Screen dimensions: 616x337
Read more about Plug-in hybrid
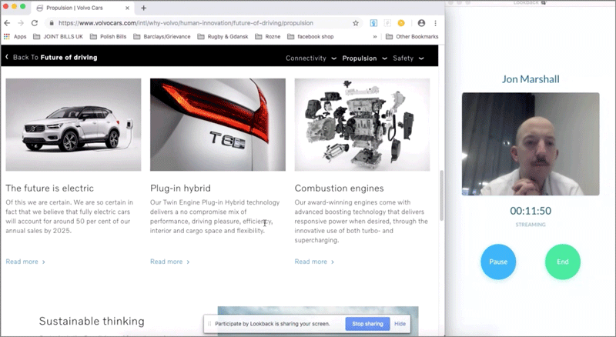(x=170, y=262)
